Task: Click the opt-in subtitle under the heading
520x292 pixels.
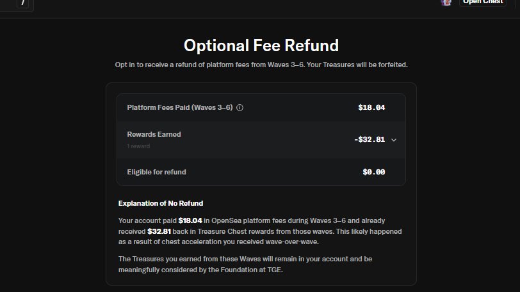Action: [261, 65]
